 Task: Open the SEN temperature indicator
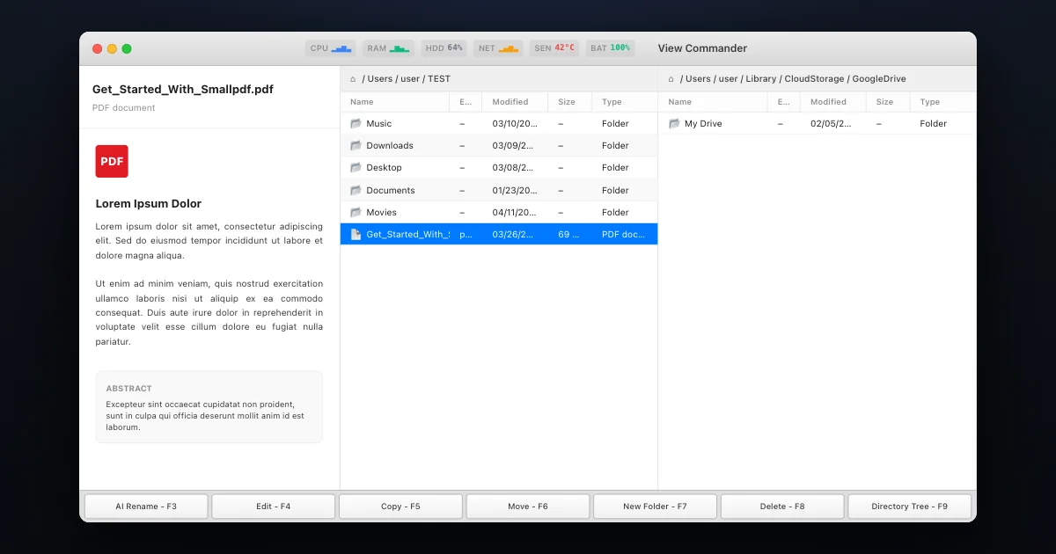tap(554, 48)
